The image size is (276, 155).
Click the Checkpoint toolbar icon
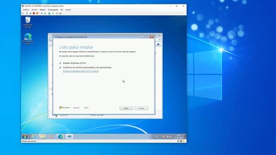point(49,13)
